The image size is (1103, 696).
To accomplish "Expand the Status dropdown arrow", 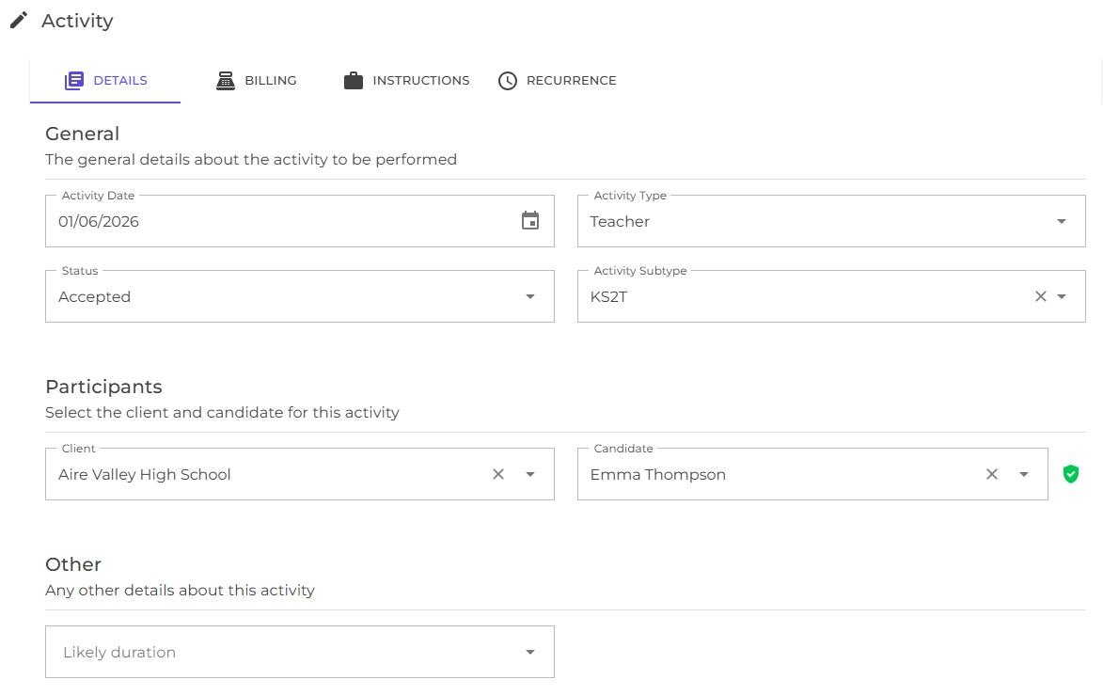I will 530,297.
